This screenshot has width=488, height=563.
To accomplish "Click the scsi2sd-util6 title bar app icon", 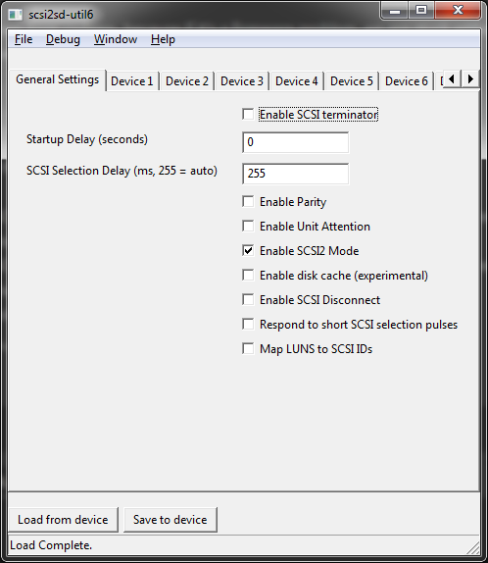I will [x=16, y=15].
